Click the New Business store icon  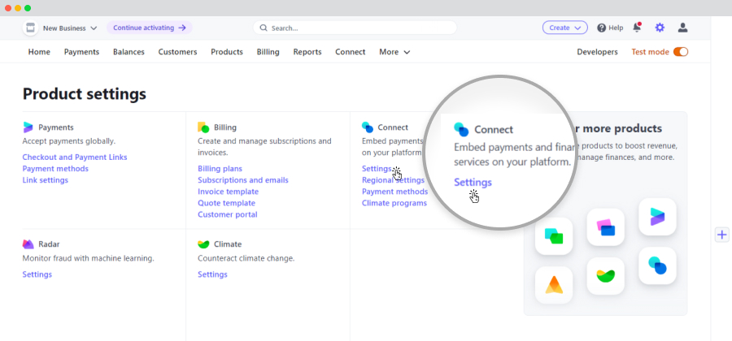30,28
